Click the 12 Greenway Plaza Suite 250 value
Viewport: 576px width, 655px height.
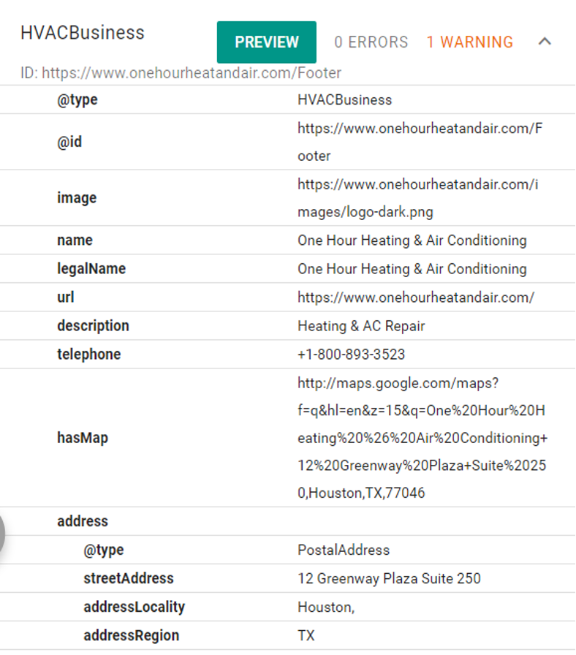[389, 578]
